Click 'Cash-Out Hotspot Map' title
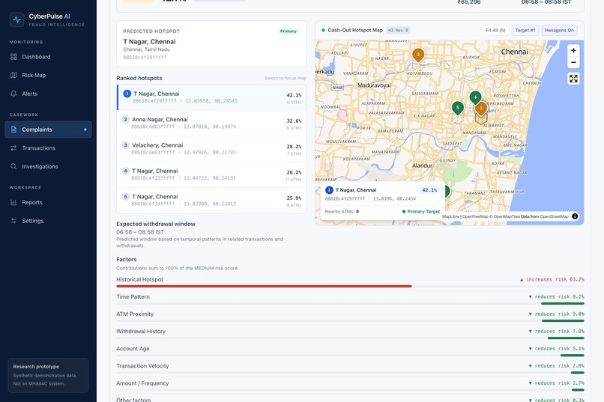Viewport: 604px width, 402px height. (355, 30)
